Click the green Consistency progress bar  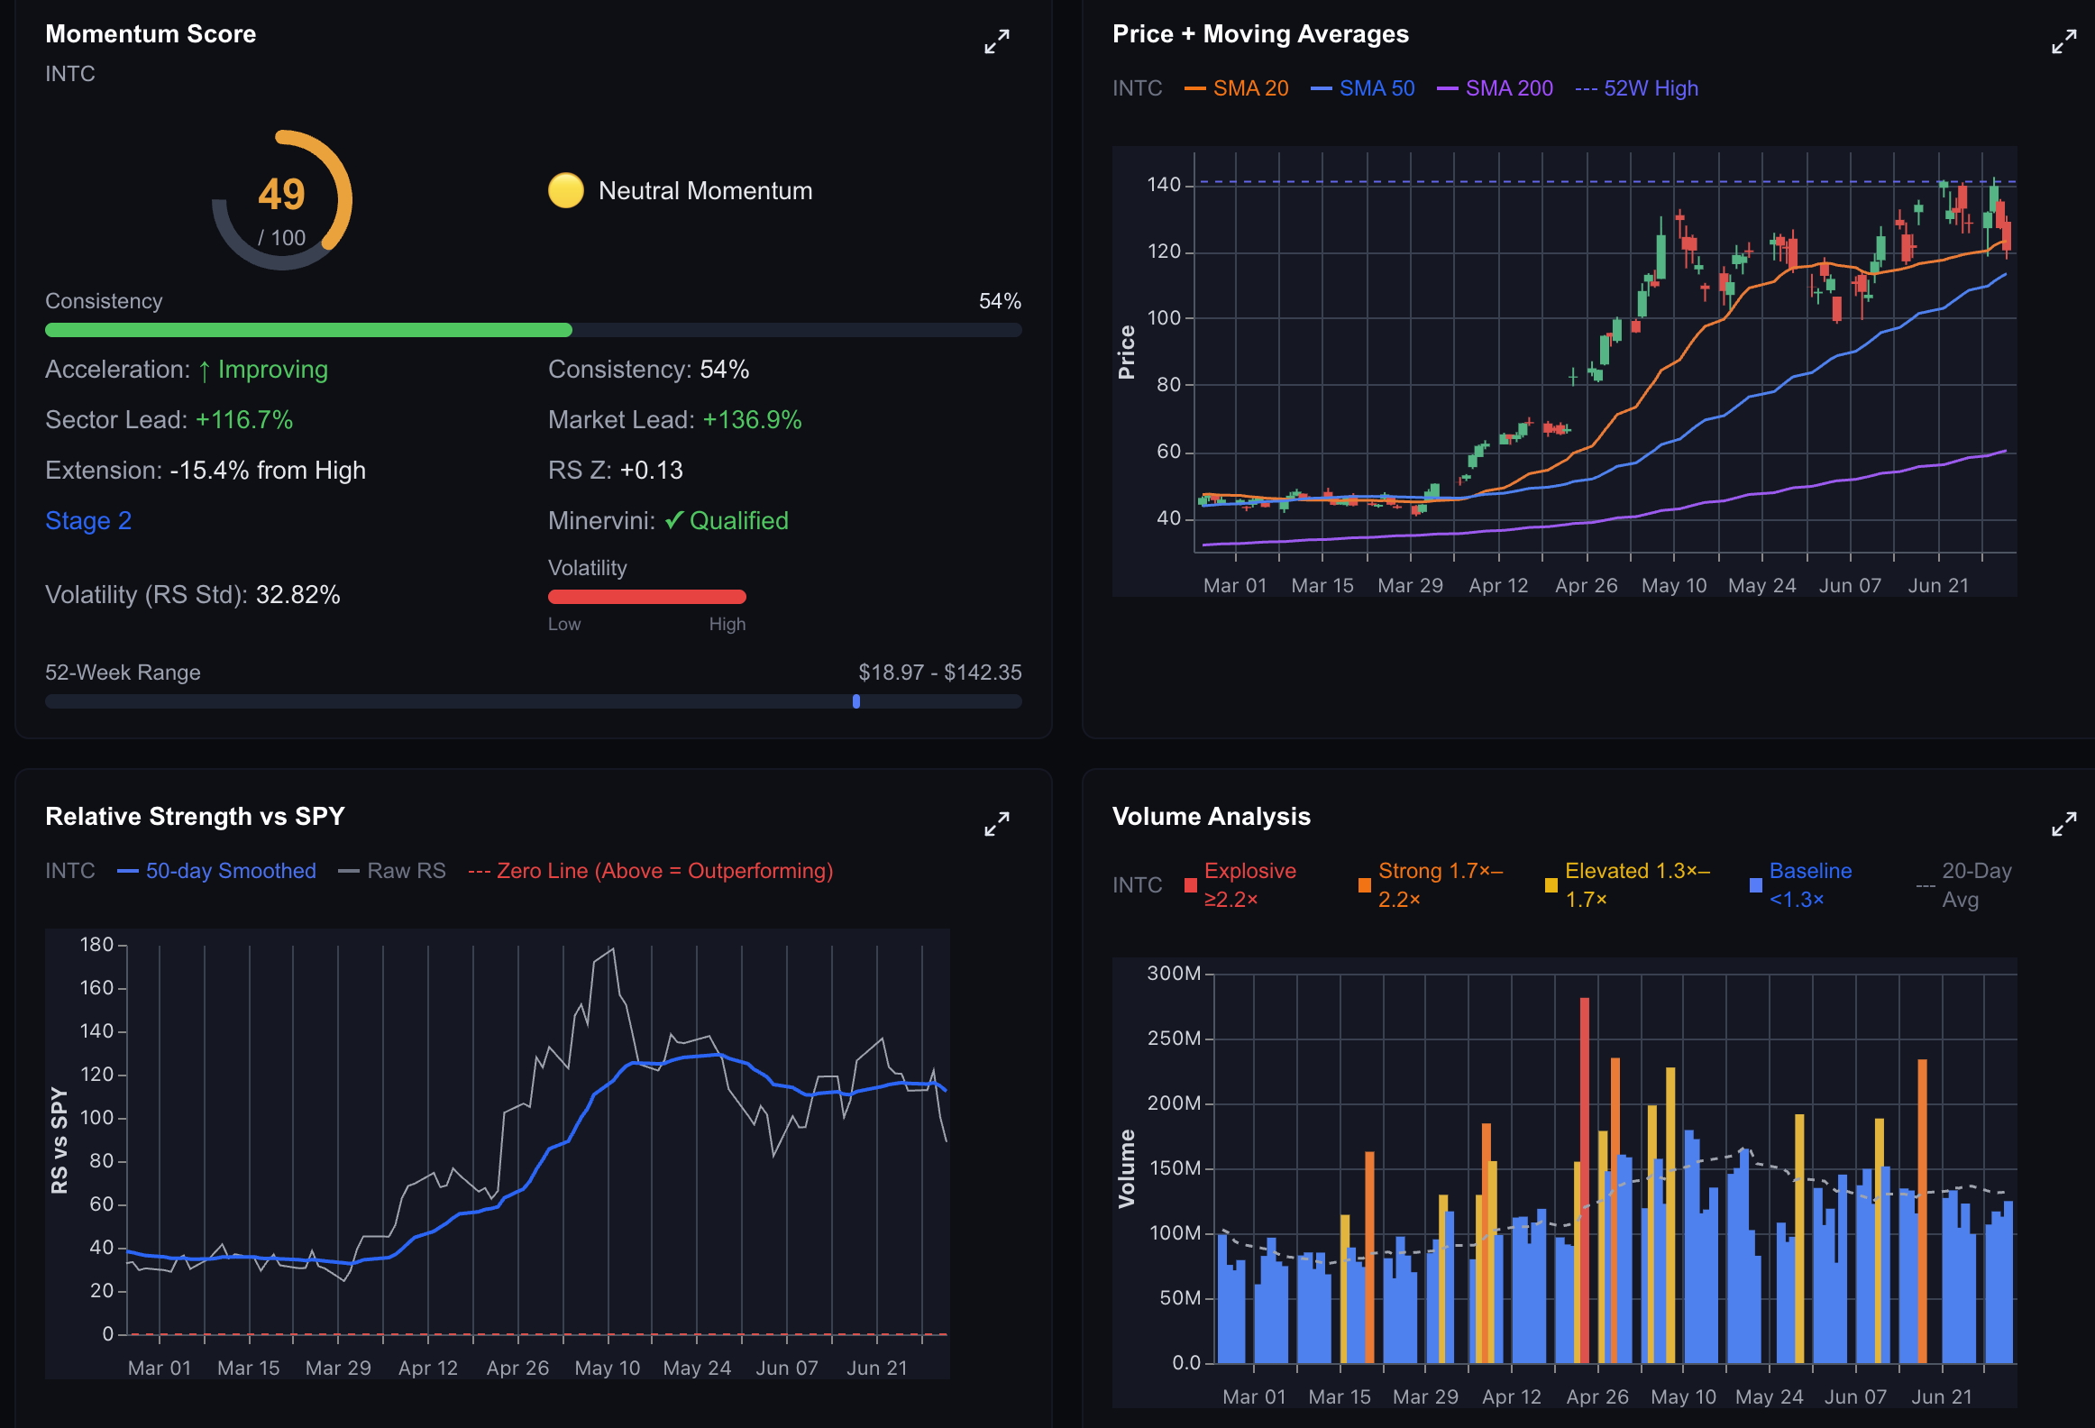pyautogui.click(x=308, y=330)
